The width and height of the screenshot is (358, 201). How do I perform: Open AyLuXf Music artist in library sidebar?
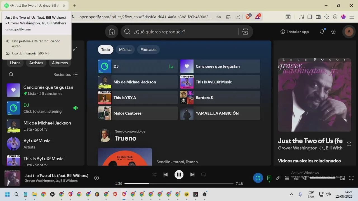coord(43,144)
